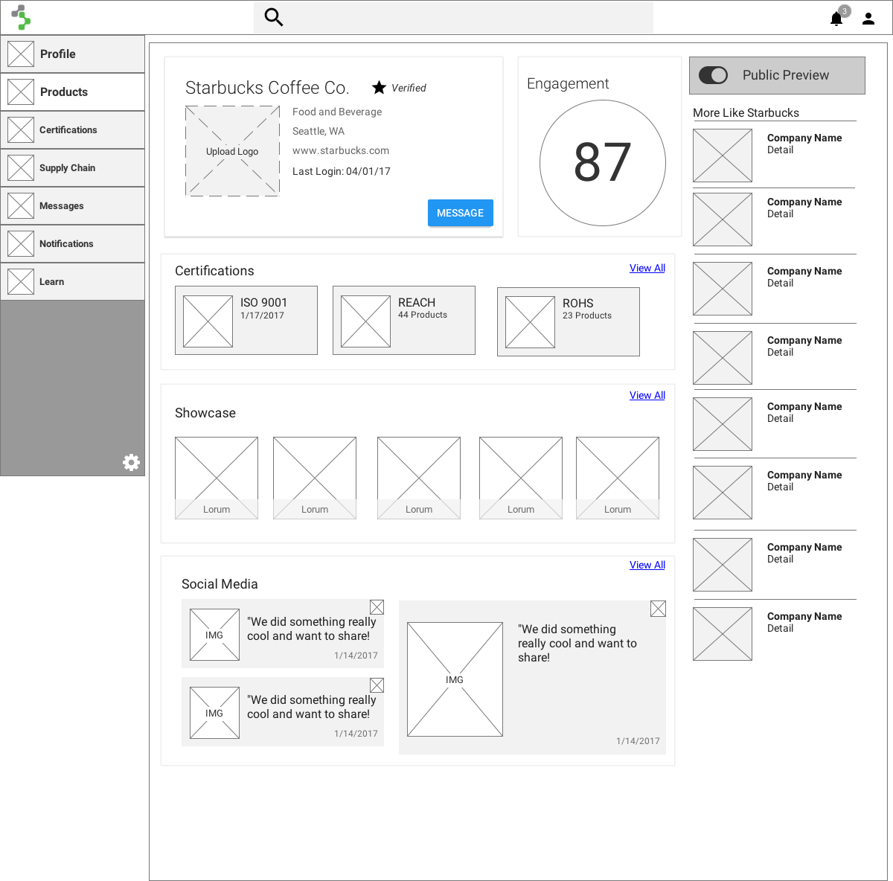Open sidebar settings gear

(131, 462)
